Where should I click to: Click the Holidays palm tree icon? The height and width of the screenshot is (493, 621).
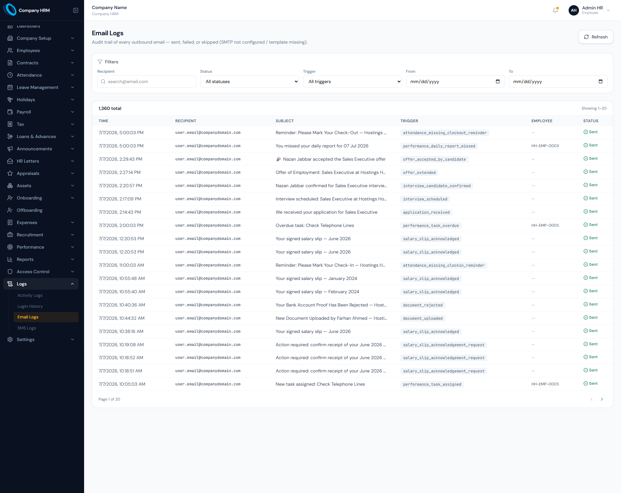tap(10, 100)
